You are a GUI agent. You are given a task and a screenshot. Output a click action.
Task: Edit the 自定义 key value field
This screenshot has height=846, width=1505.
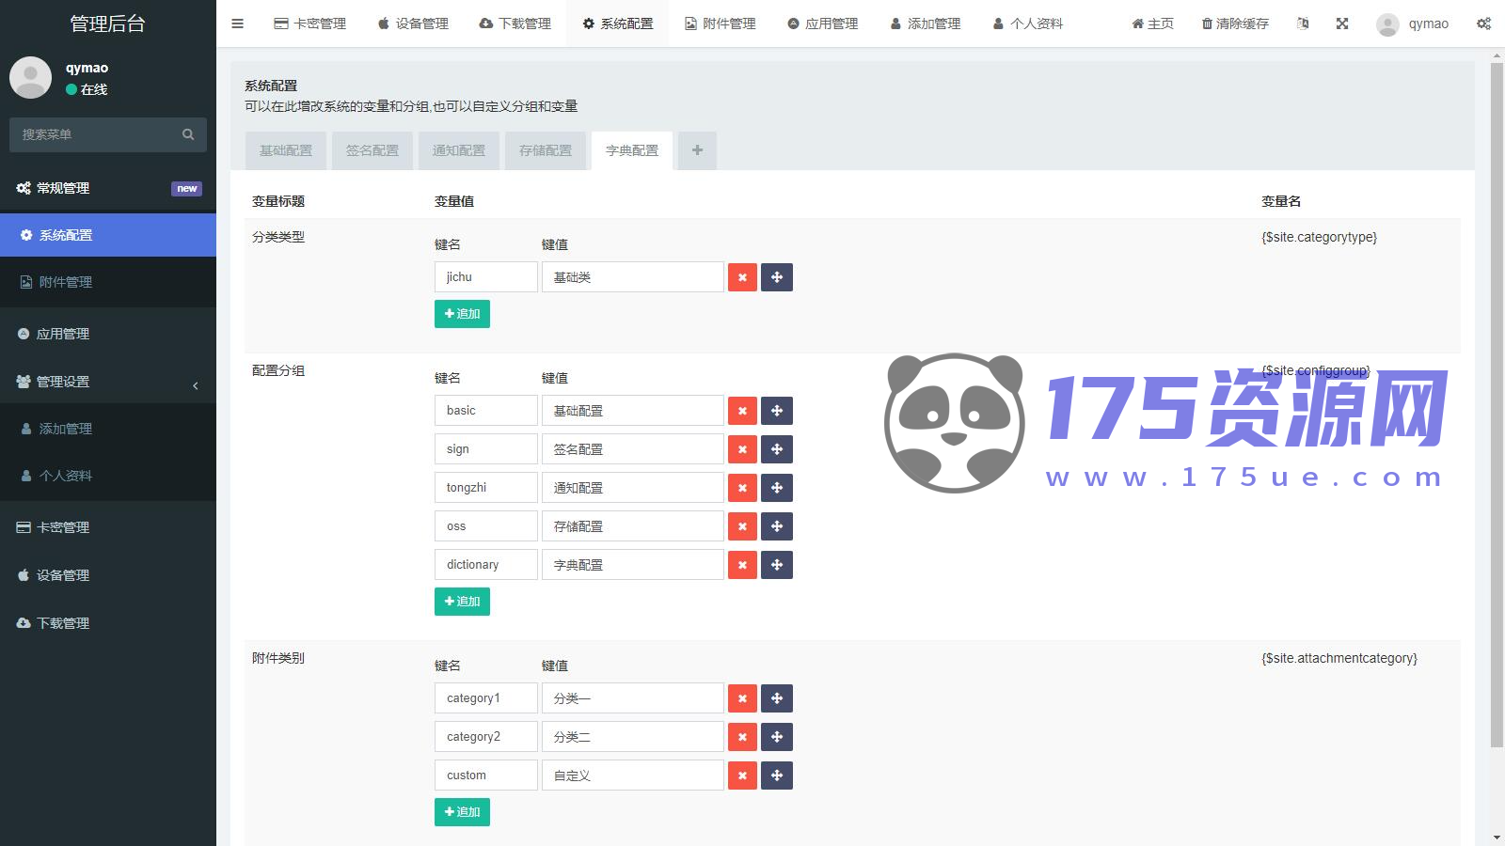[633, 775]
